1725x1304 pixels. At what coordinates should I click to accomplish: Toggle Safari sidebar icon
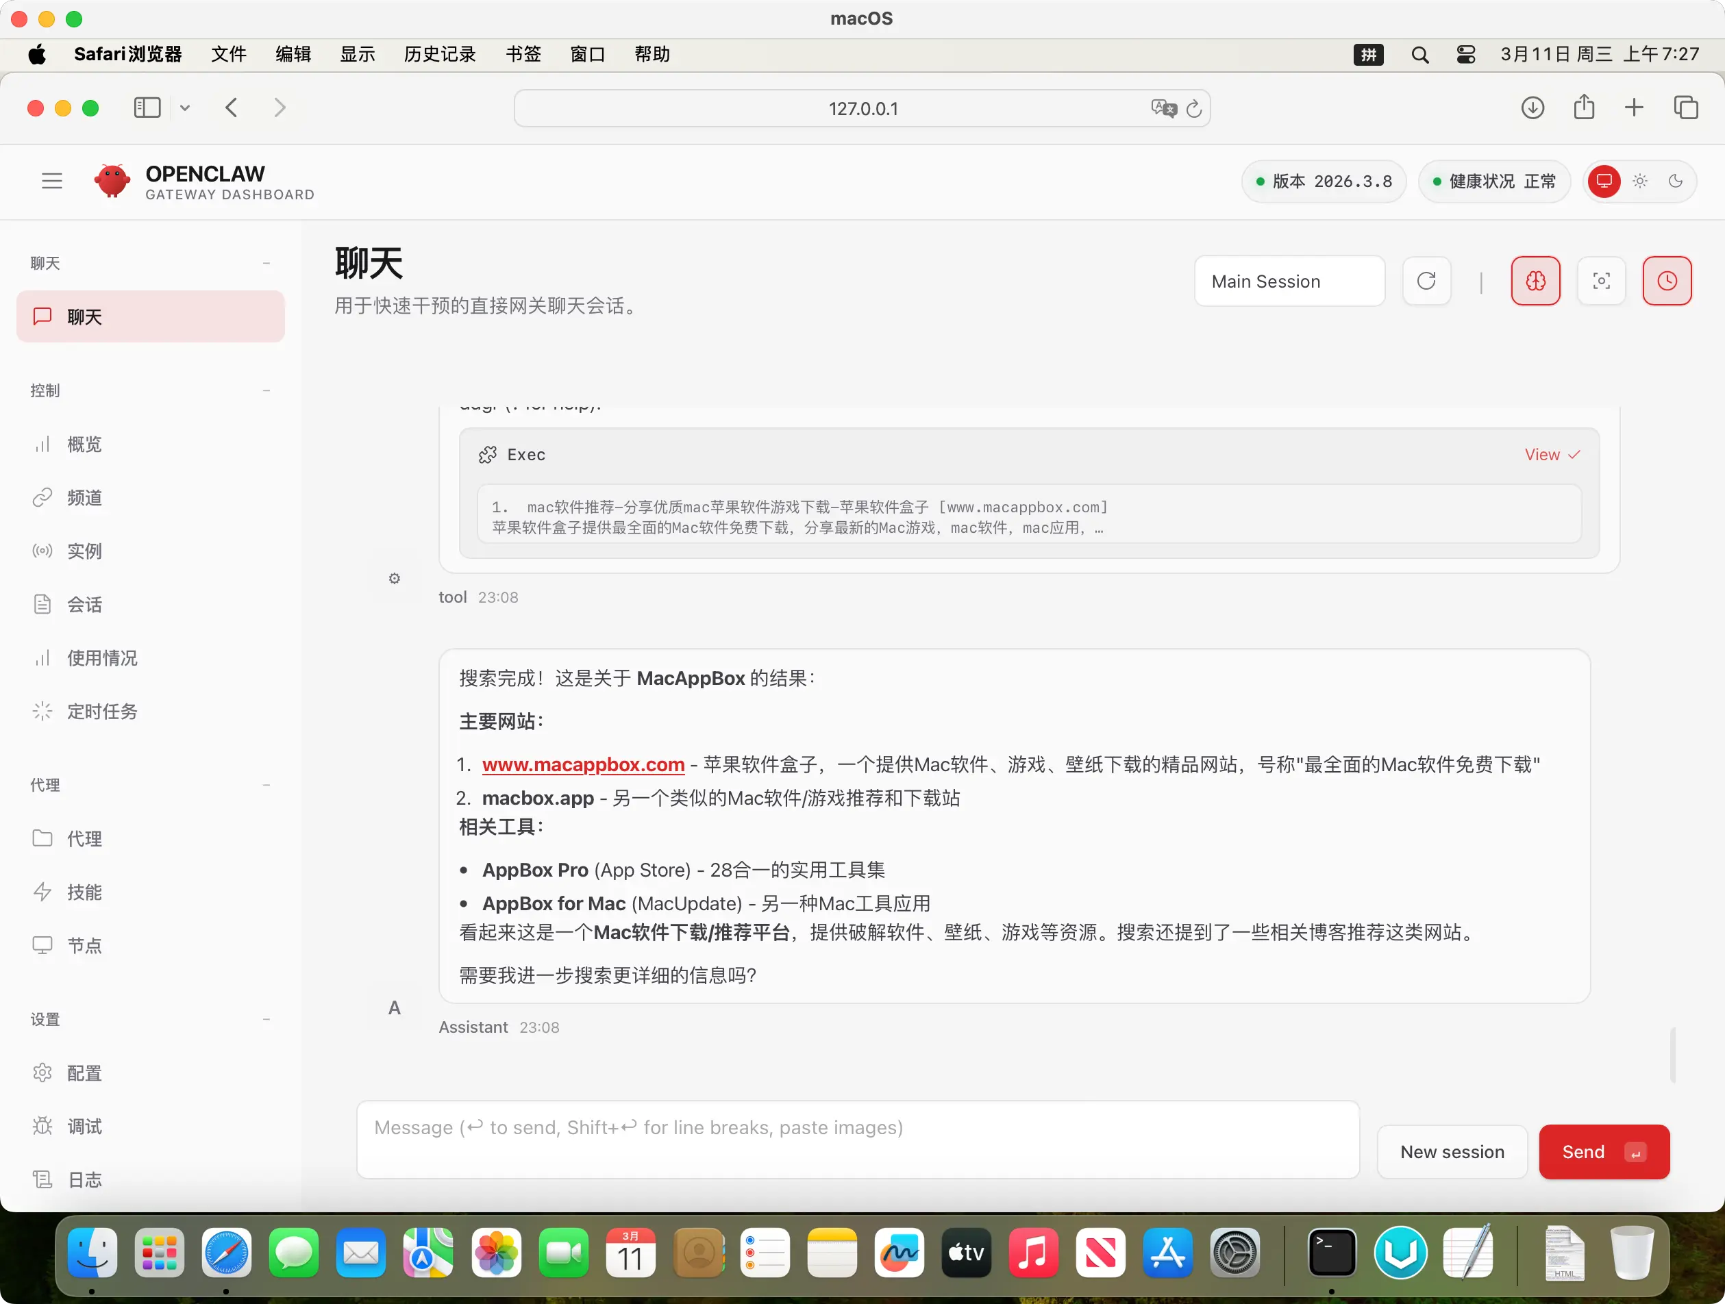[x=147, y=108]
